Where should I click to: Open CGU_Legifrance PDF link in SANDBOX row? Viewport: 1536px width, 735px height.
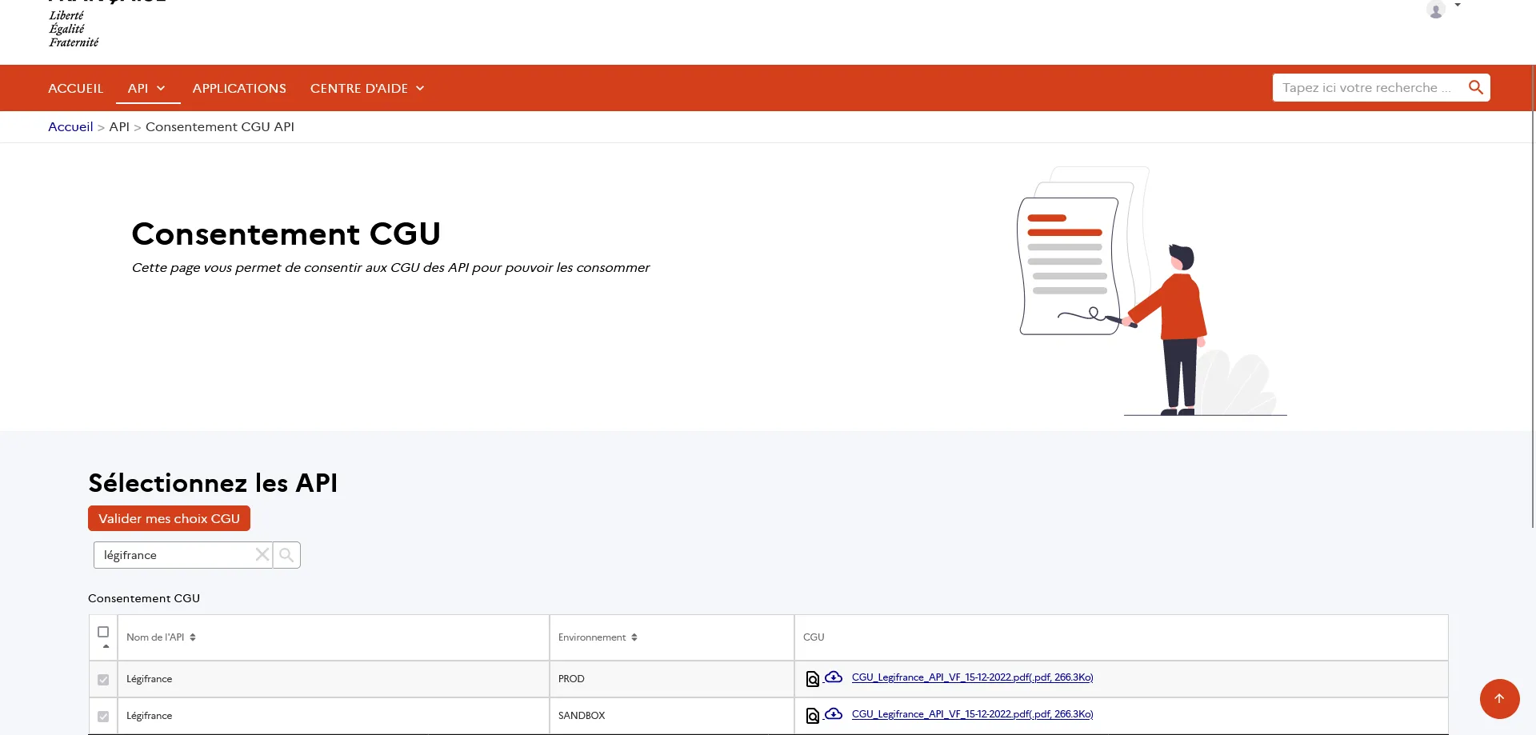pyautogui.click(x=972, y=714)
